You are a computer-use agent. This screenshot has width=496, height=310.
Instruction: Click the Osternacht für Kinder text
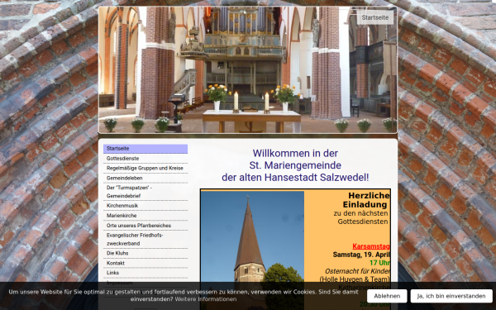point(357,271)
